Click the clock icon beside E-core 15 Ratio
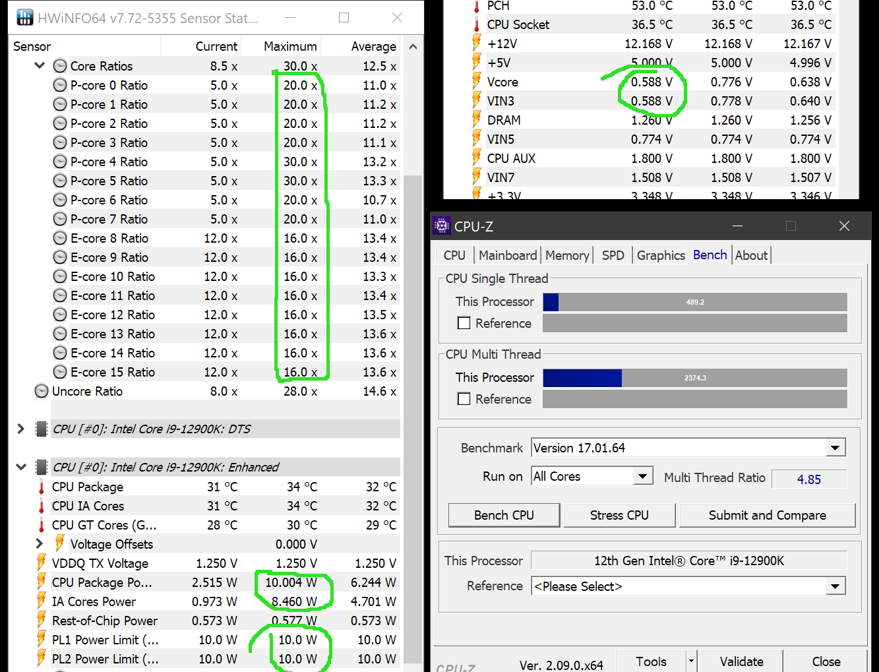879x672 pixels. click(60, 372)
